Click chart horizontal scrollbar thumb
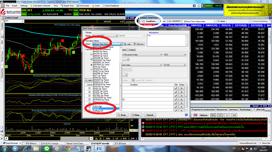The height and width of the screenshot is (152, 272). coord(75,139)
